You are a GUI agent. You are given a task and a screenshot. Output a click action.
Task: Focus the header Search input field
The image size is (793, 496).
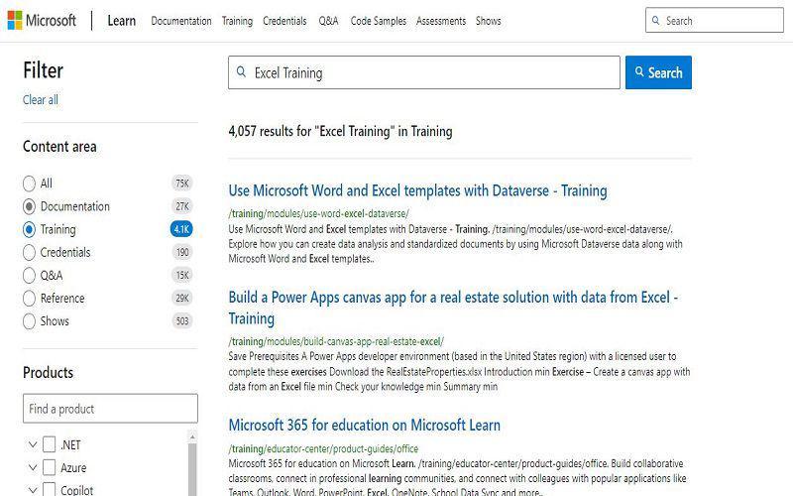(714, 21)
